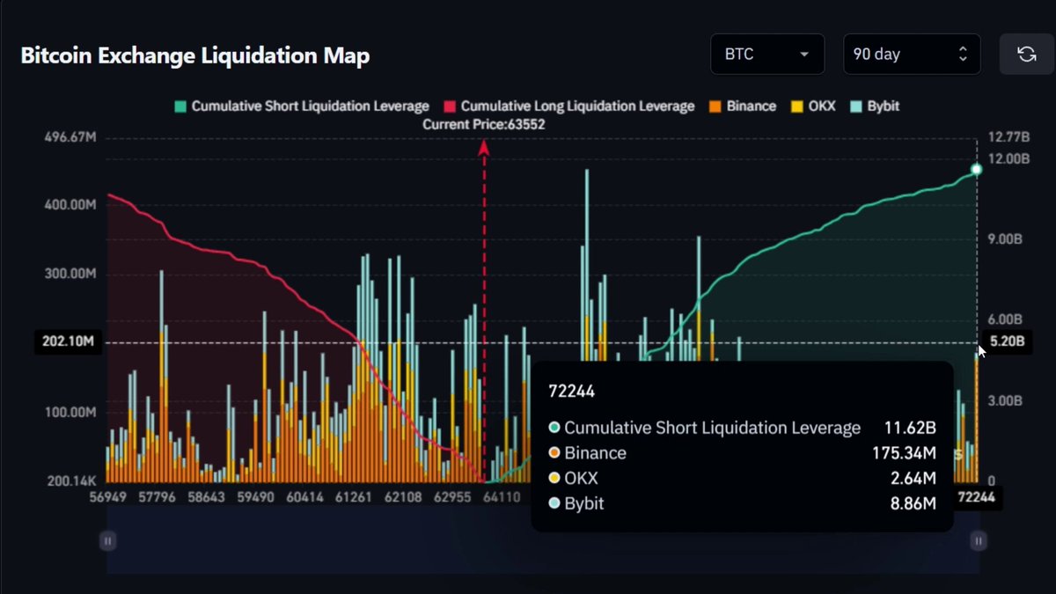Screen dimensions: 1056x594
Task: Click the 202.10M left axis marker label
Action: pyautogui.click(x=69, y=341)
